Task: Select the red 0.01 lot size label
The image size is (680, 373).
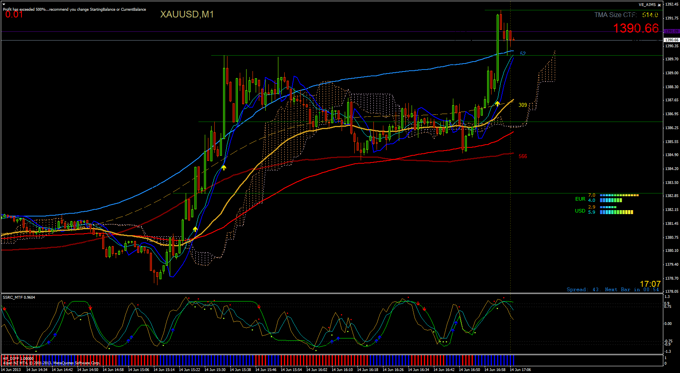Action: pyautogui.click(x=14, y=14)
